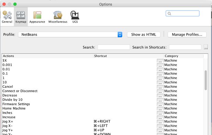
Task: Open shortcut editor for Firmware Settings
Action: click(x=160, y=104)
